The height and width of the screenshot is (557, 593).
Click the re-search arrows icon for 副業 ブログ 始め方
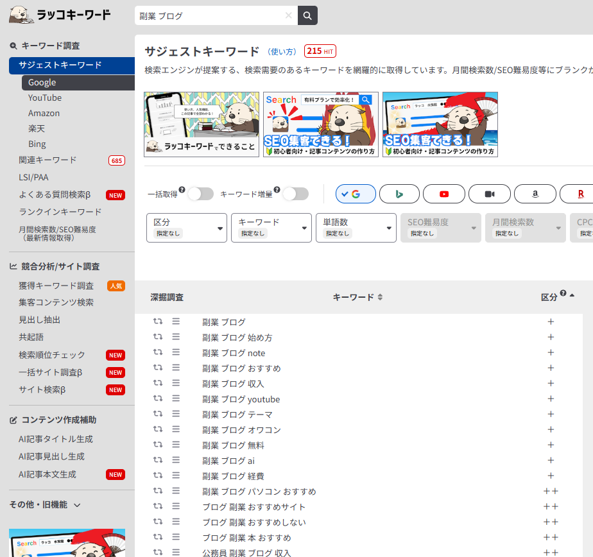pyautogui.click(x=158, y=337)
